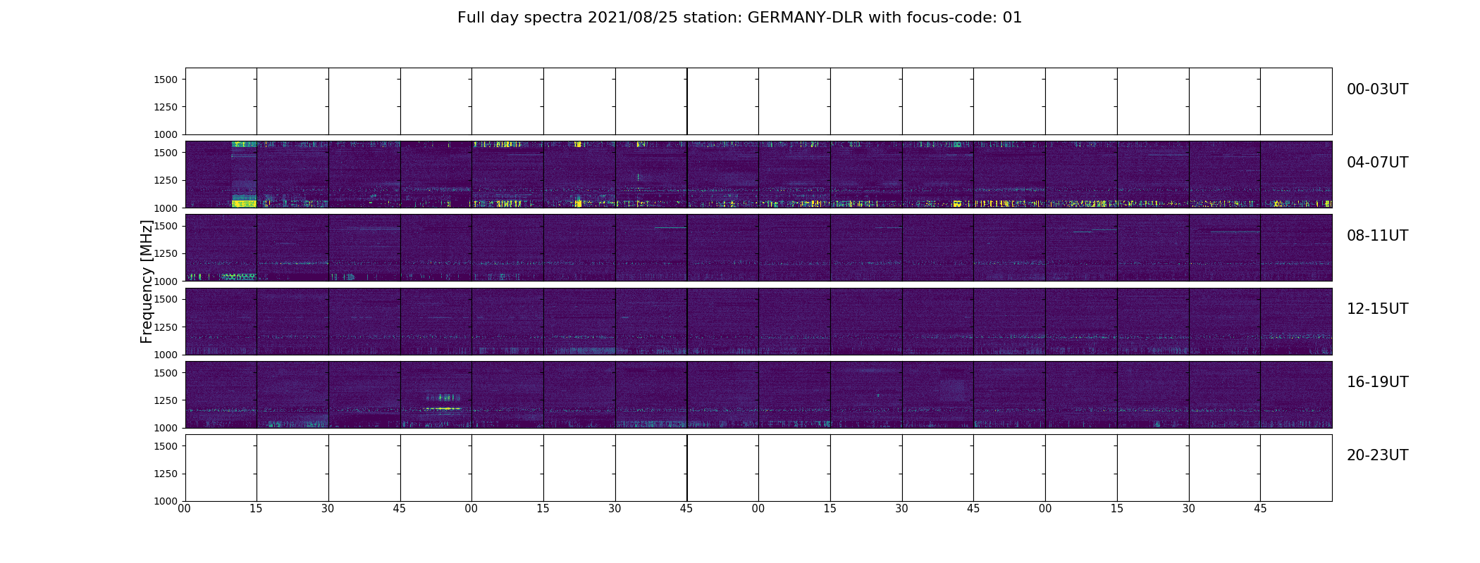This screenshot has height=563, width=1480.
Task: Select the "08-11UT" row label
Action: point(1377,236)
